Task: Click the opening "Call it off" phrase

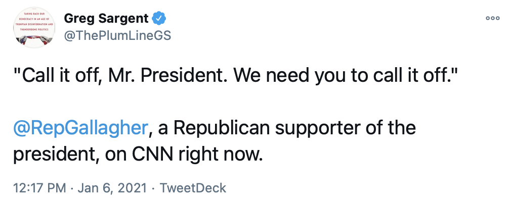Action: click(x=60, y=77)
